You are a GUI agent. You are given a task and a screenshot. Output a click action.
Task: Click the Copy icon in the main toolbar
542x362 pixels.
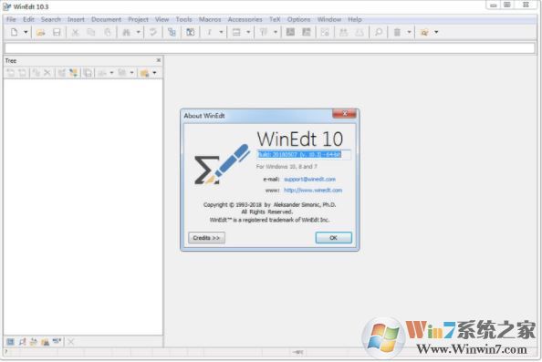click(91, 33)
